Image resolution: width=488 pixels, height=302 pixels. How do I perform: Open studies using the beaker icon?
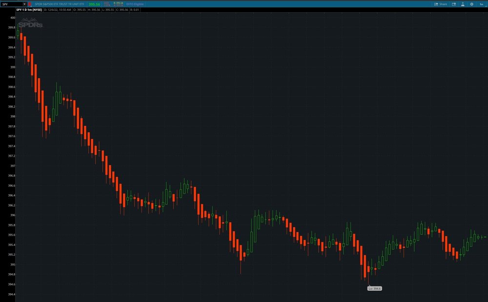click(x=463, y=4)
